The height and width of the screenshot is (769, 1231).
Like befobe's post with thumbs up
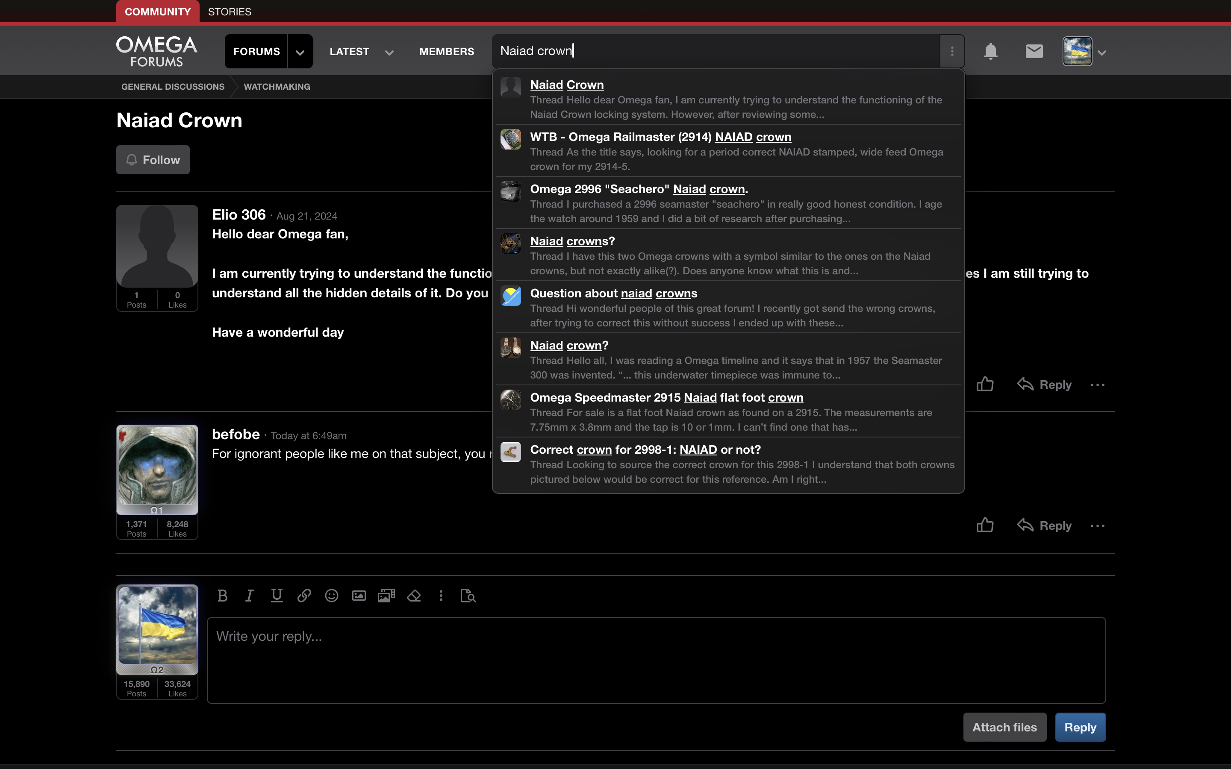coord(985,525)
